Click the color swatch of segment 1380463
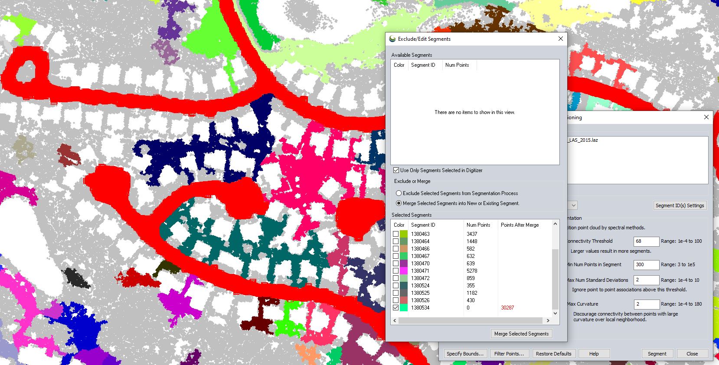719x365 pixels. [x=404, y=234]
